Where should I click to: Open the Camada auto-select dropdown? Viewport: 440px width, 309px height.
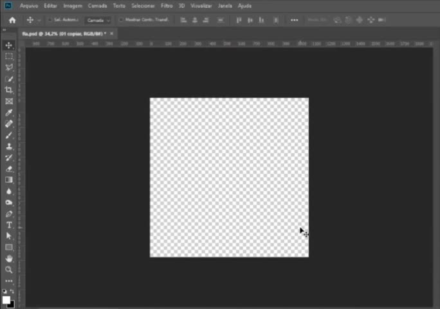coord(98,20)
